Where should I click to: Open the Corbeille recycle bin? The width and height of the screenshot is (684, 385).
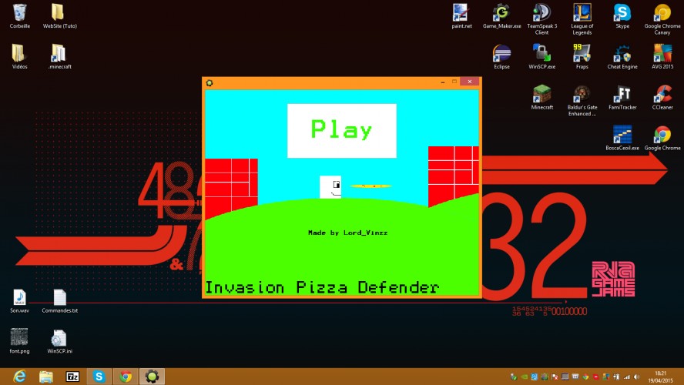pos(19,16)
